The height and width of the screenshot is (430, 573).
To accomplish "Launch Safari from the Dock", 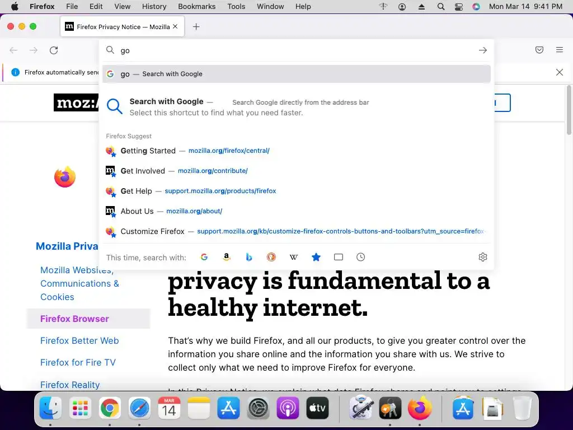I will [x=139, y=408].
